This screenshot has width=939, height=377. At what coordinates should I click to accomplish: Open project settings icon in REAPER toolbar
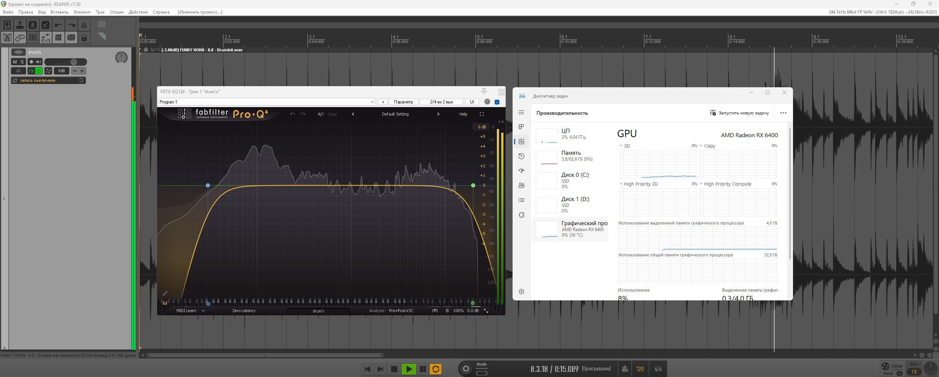(46, 25)
